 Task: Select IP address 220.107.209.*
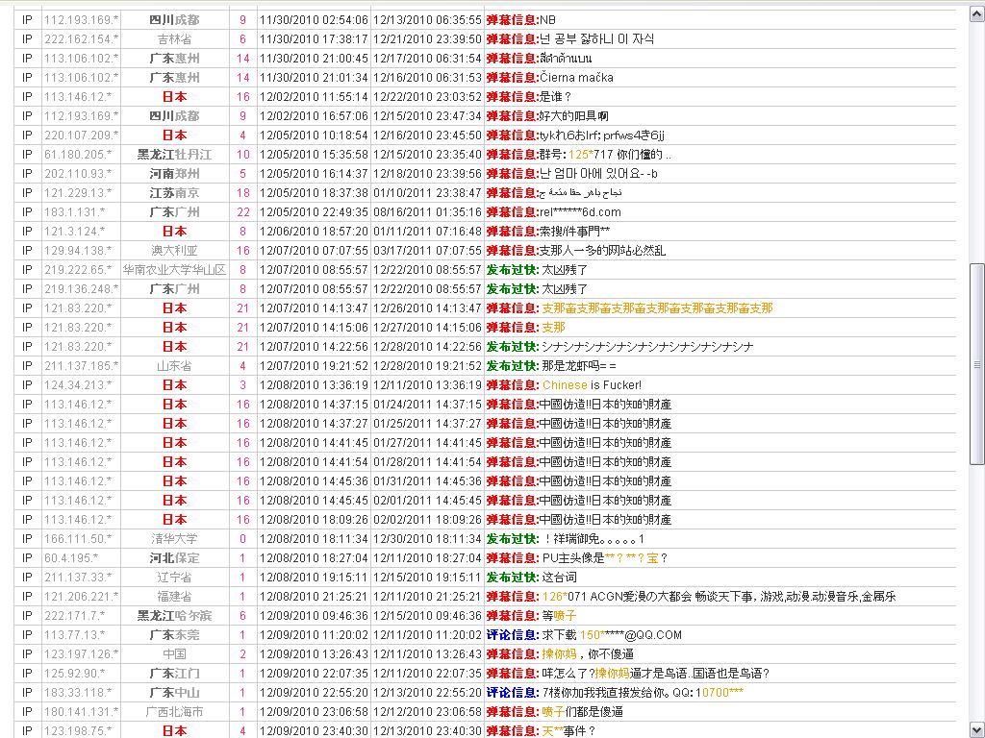pyautogui.click(x=81, y=135)
